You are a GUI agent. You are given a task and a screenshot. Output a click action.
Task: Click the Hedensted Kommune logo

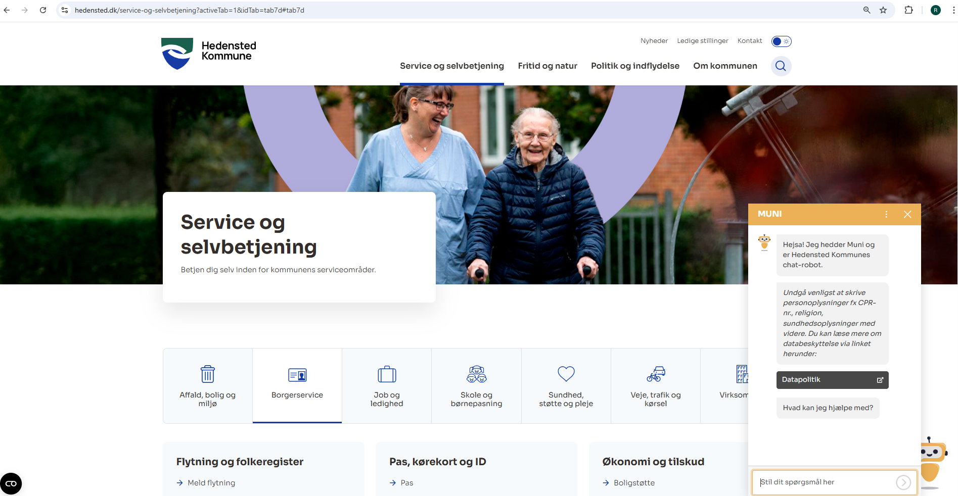pyautogui.click(x=208, y=53)
